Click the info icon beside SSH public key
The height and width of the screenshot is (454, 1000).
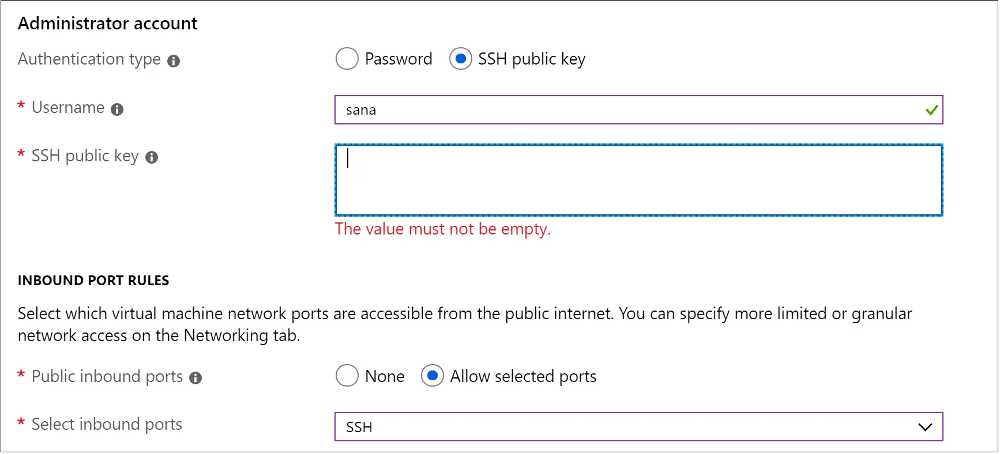pyautogui.click(x=151, y=157)
